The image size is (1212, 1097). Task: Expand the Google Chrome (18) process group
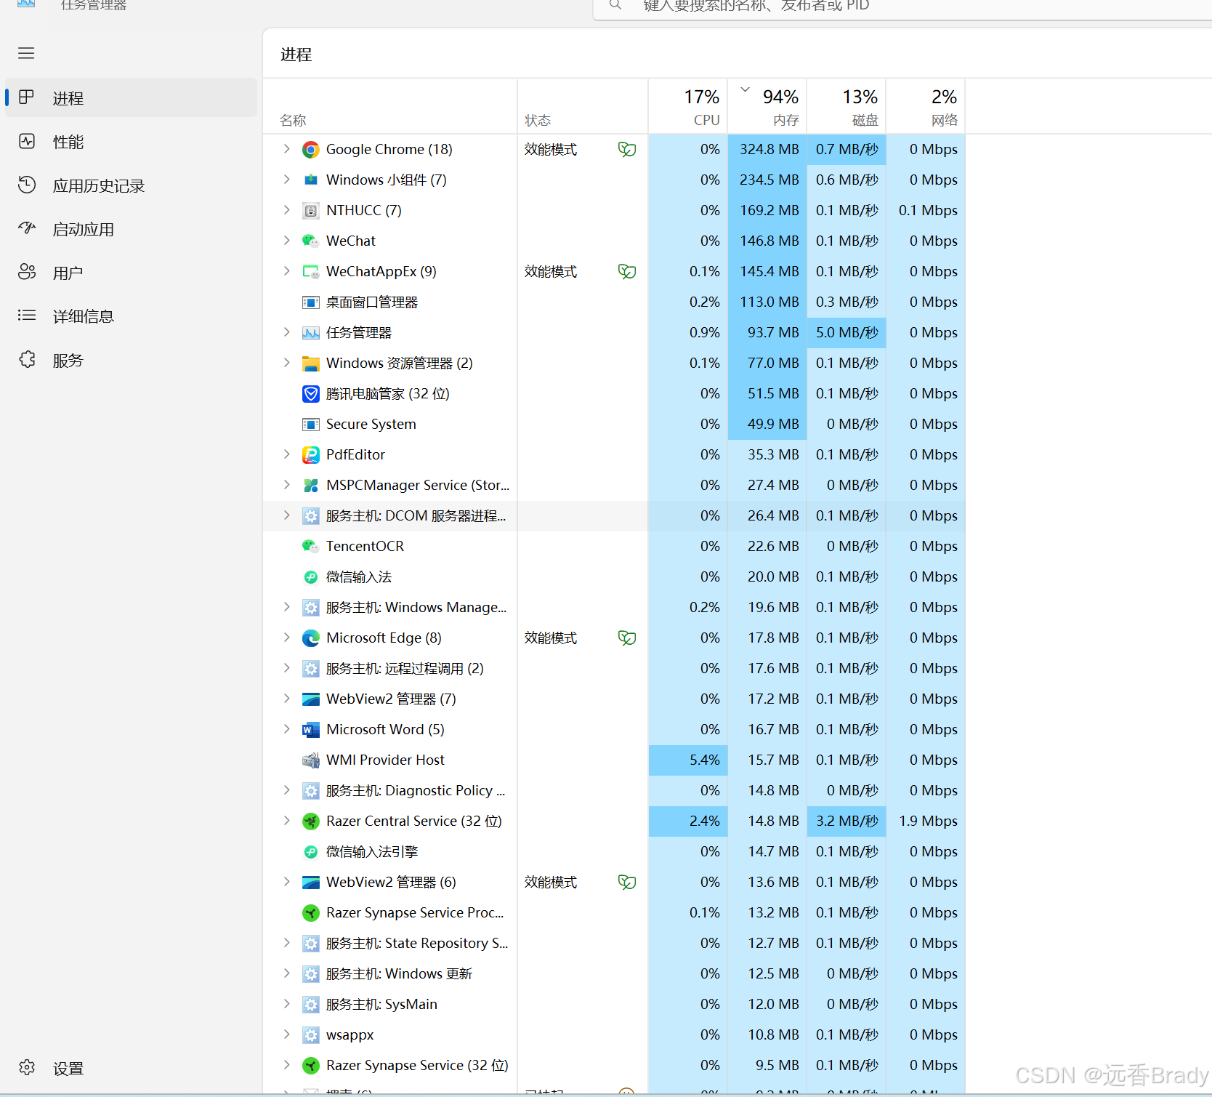click(x=286, y=149)
